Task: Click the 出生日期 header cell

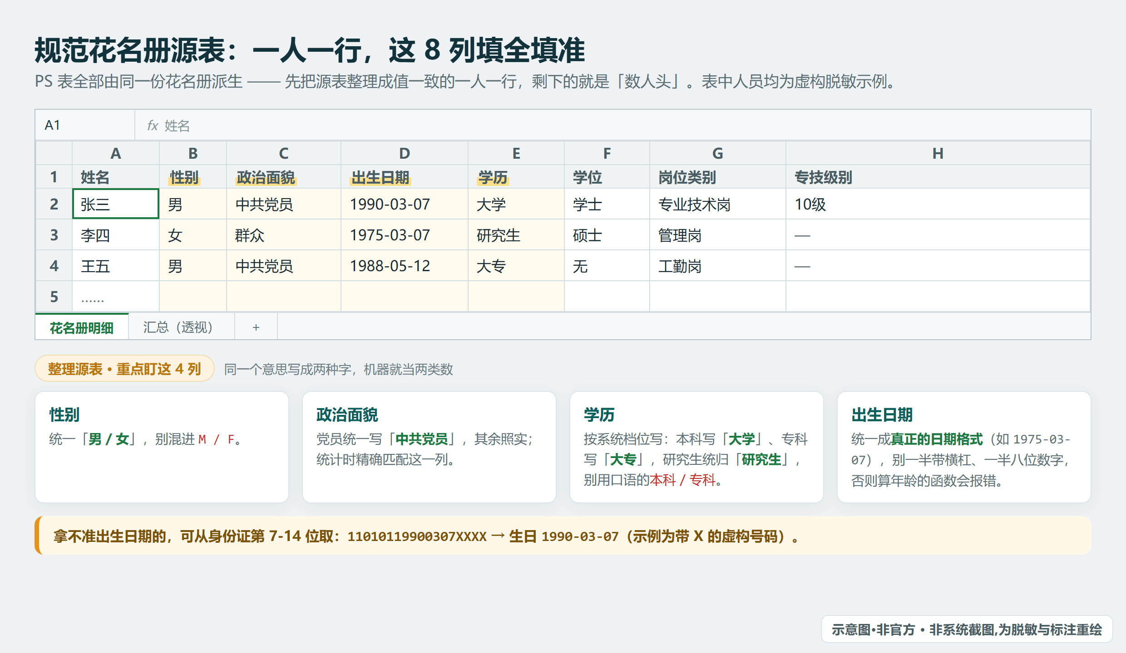Action: pos(405,177)
